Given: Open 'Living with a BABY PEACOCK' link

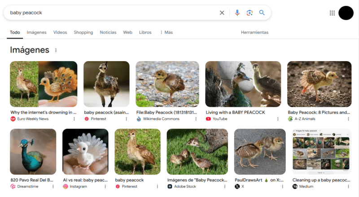Looking at the screenshot, I should coord(235,112).
